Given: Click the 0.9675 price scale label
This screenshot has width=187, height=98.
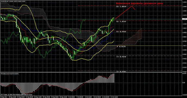Looking at the screenshot, I should click(x=184, y=45).
